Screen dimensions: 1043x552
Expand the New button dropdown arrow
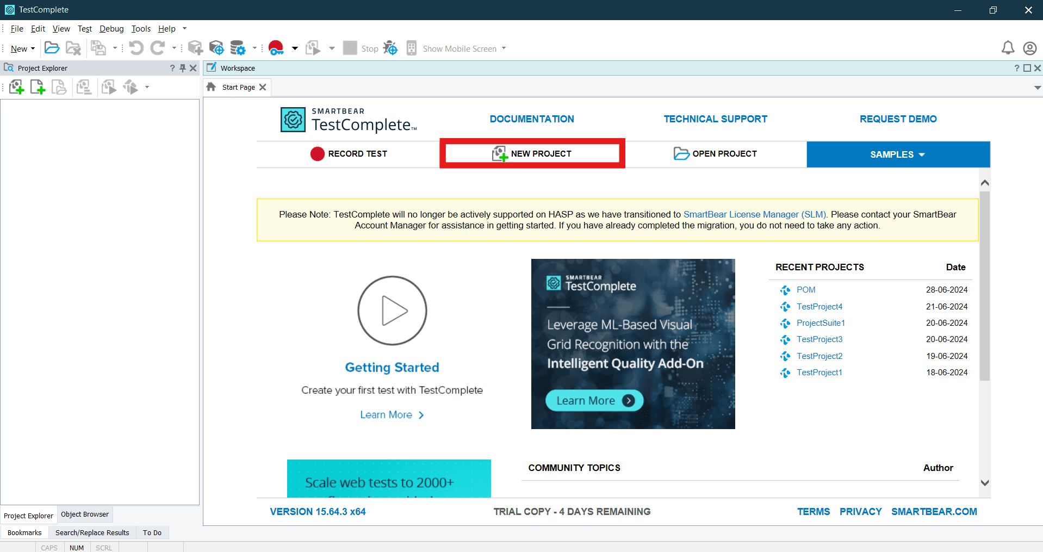[x=32, y=48]
